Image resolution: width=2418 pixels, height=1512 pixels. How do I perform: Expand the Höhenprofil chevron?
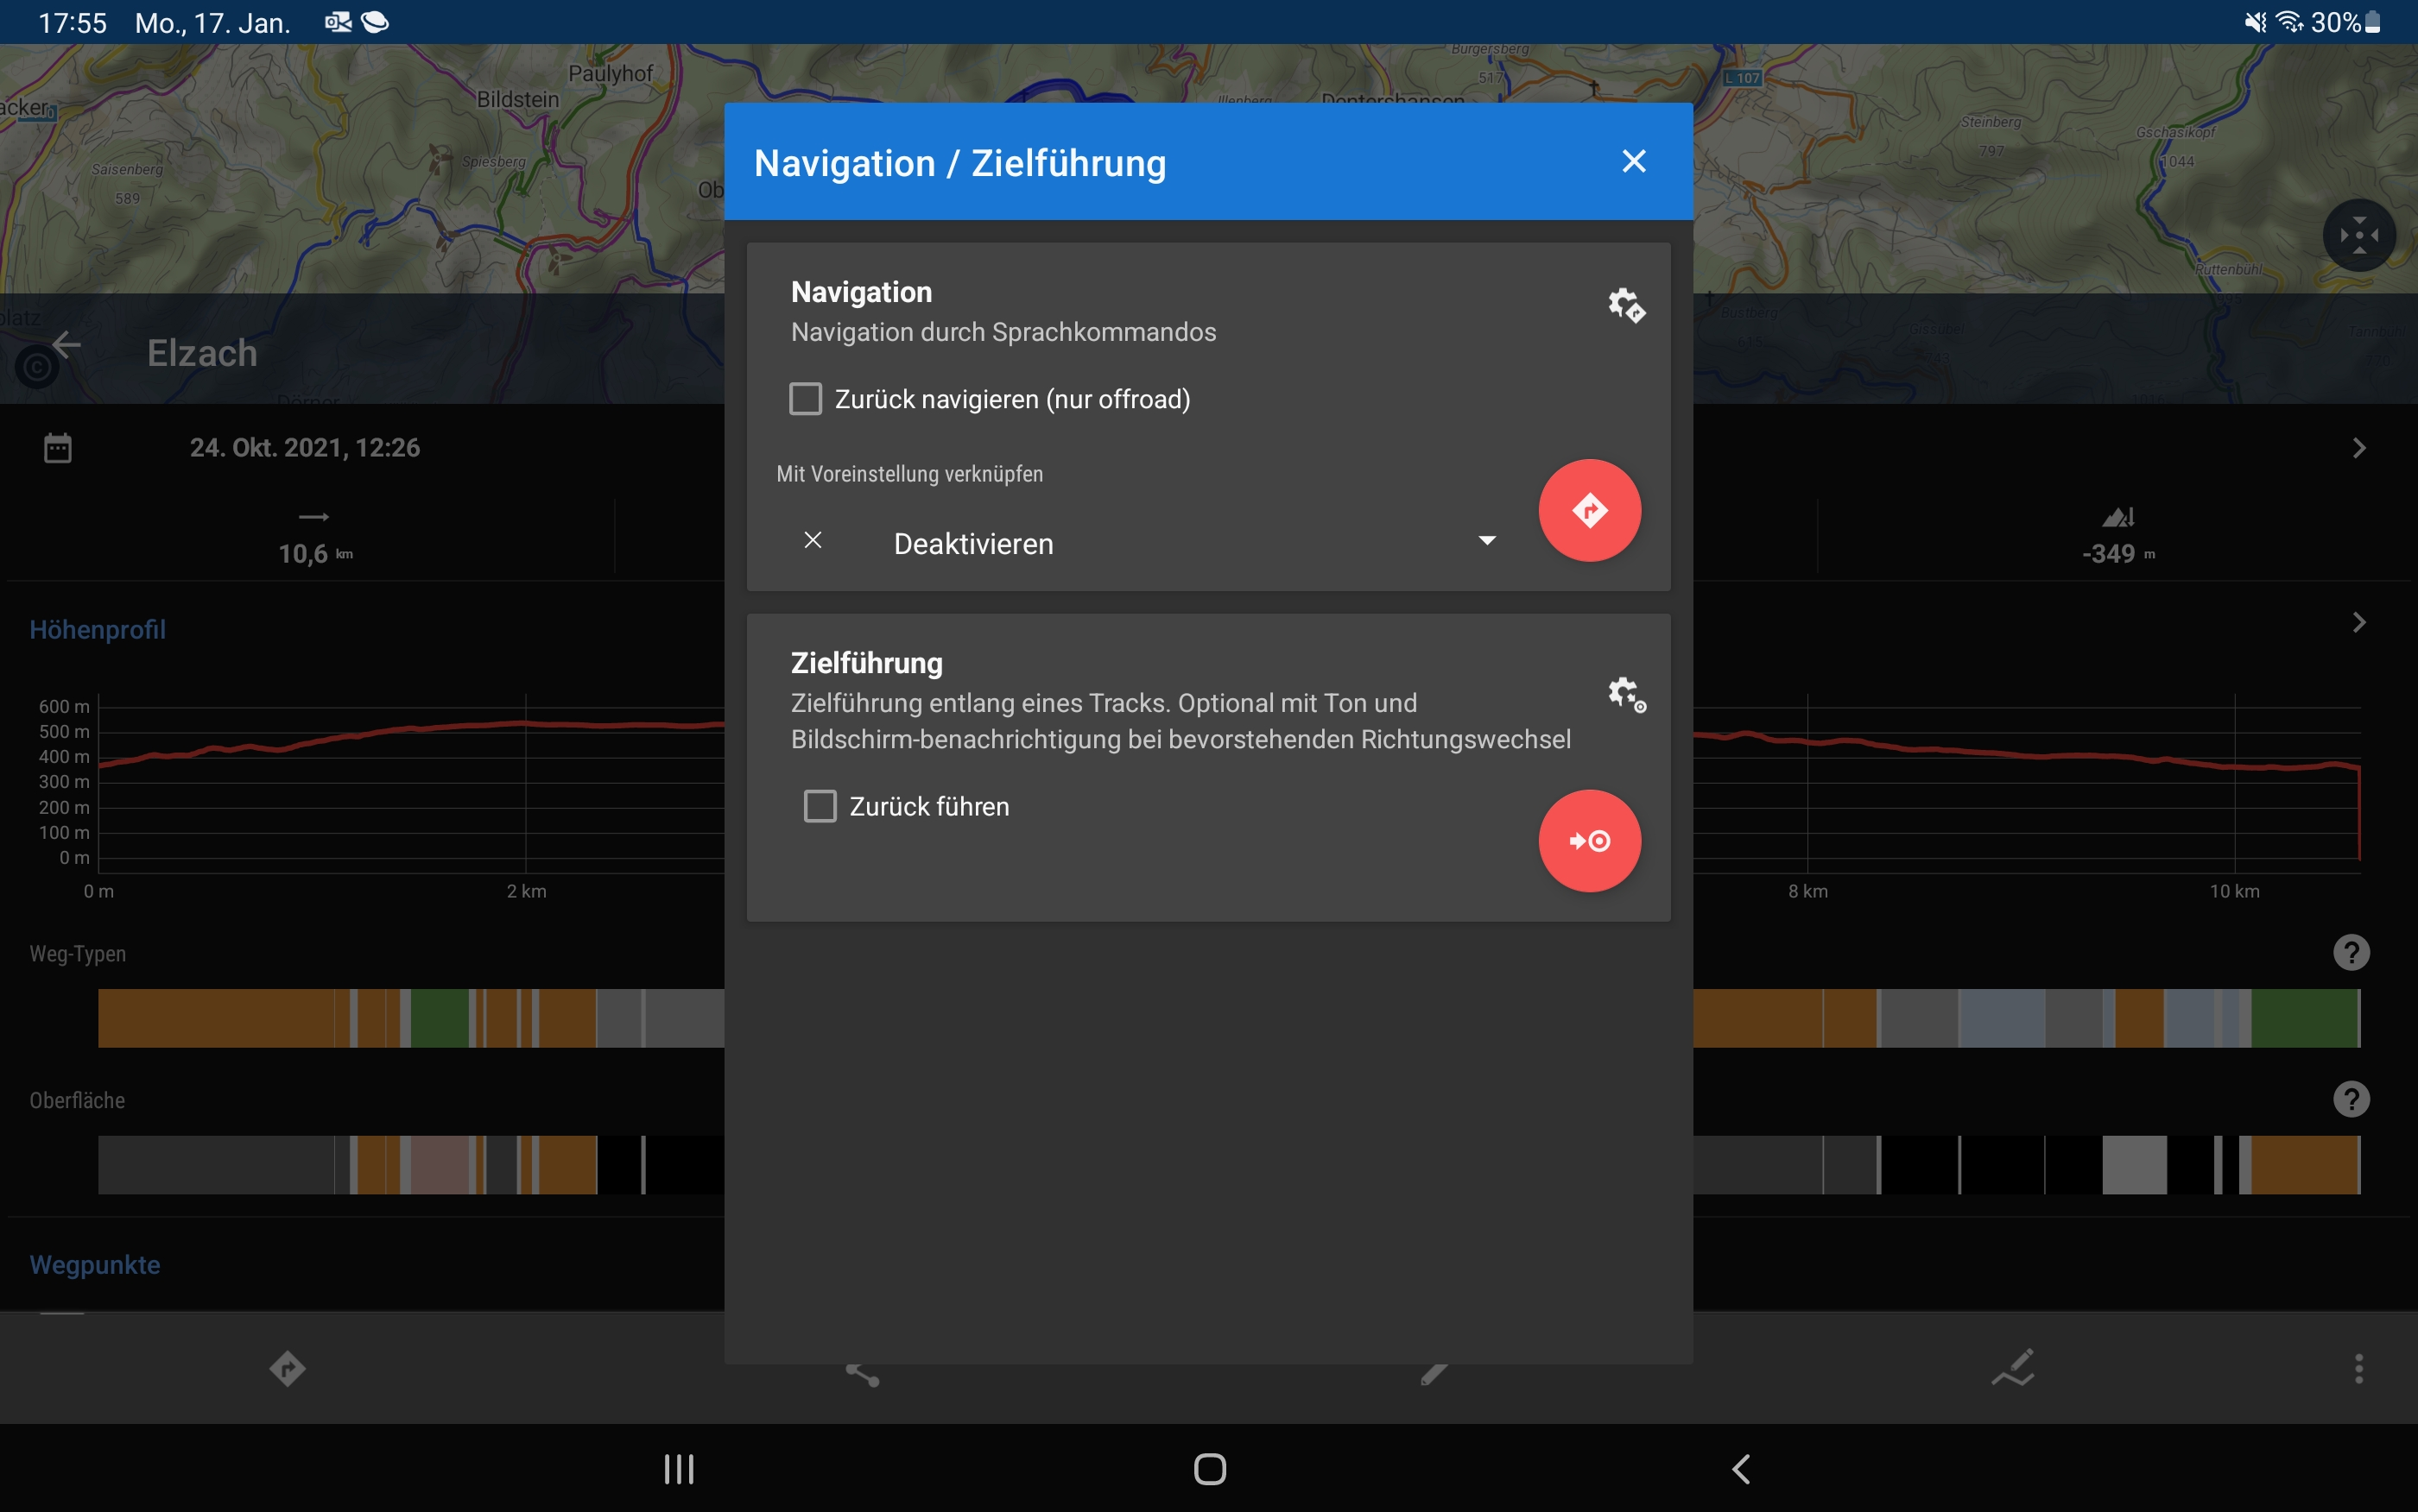[x=2358, y=623]
